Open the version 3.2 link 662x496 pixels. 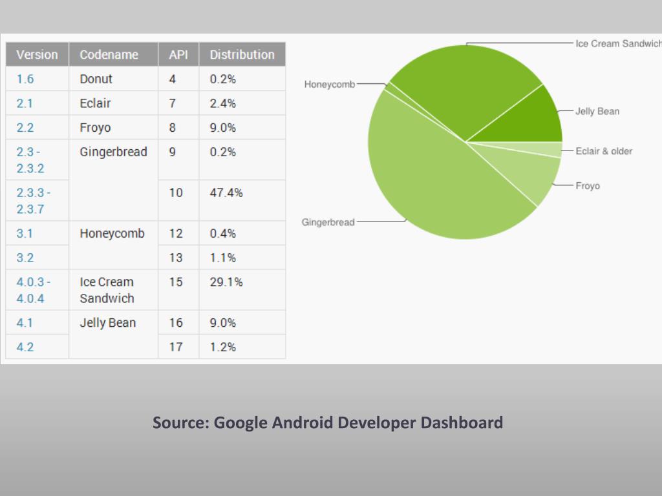coord(25,258)
